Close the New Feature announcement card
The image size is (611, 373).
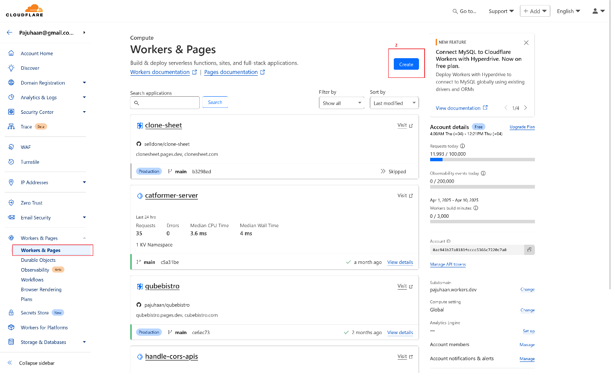pyautogui.click(x=526, y=42)
